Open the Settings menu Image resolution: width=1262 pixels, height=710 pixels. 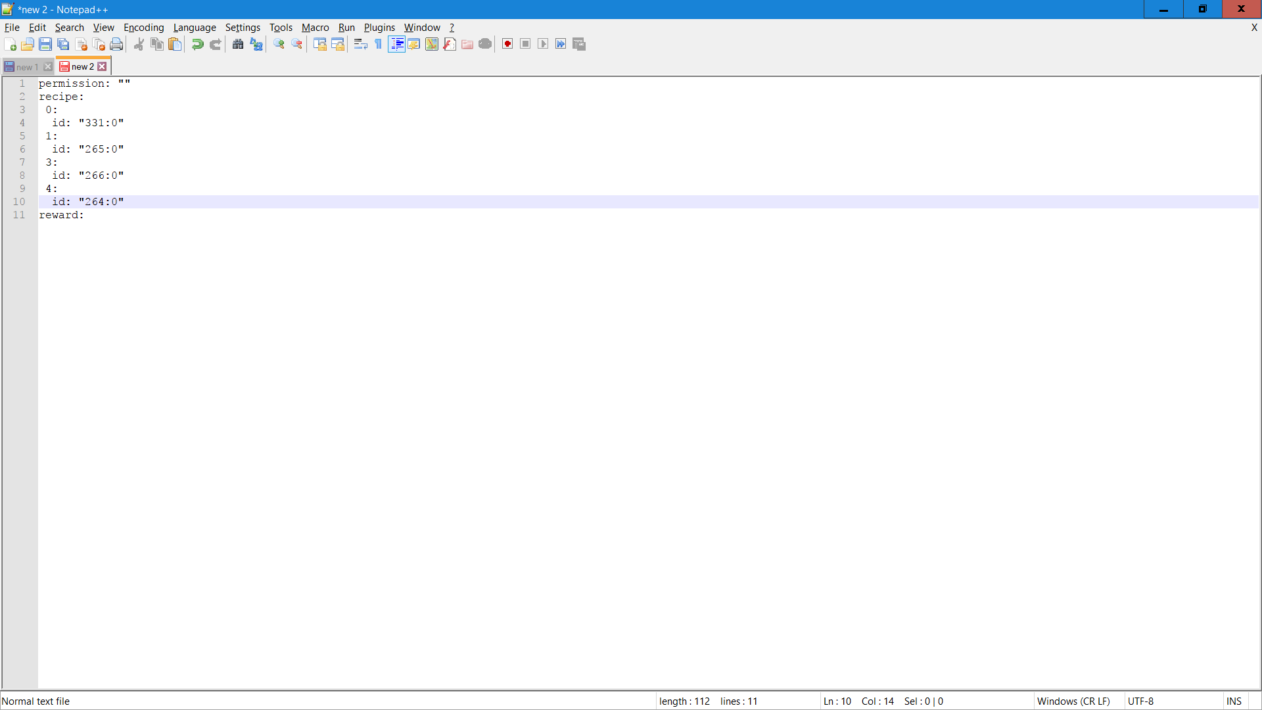(x=243, y=28)
